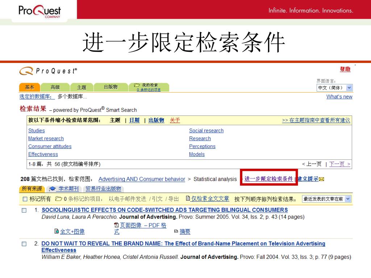Click the graduation cap icon on 学术期刊 tab
The height and width of the screenshot is (278, 371).
[x=52, y=189]
